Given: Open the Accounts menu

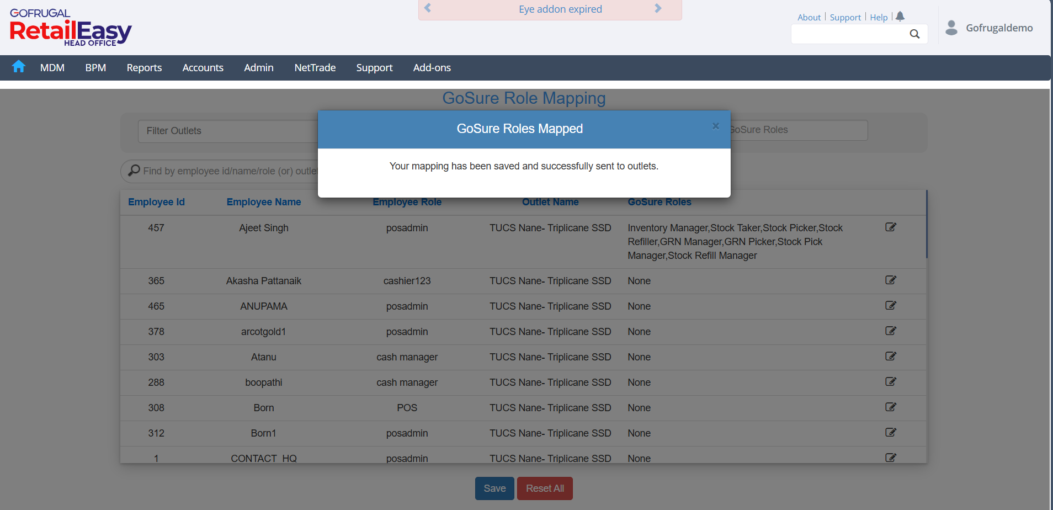Looking at the screenshot, I should coord(203,67).
